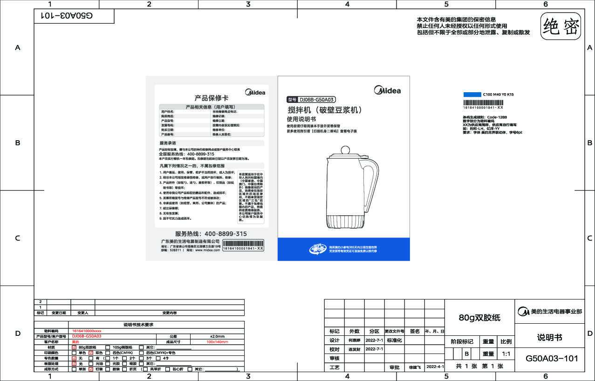595x381 pixels.
Task: Uncheck the 钉装 binding checkbox
Action: tap(91, 369)
